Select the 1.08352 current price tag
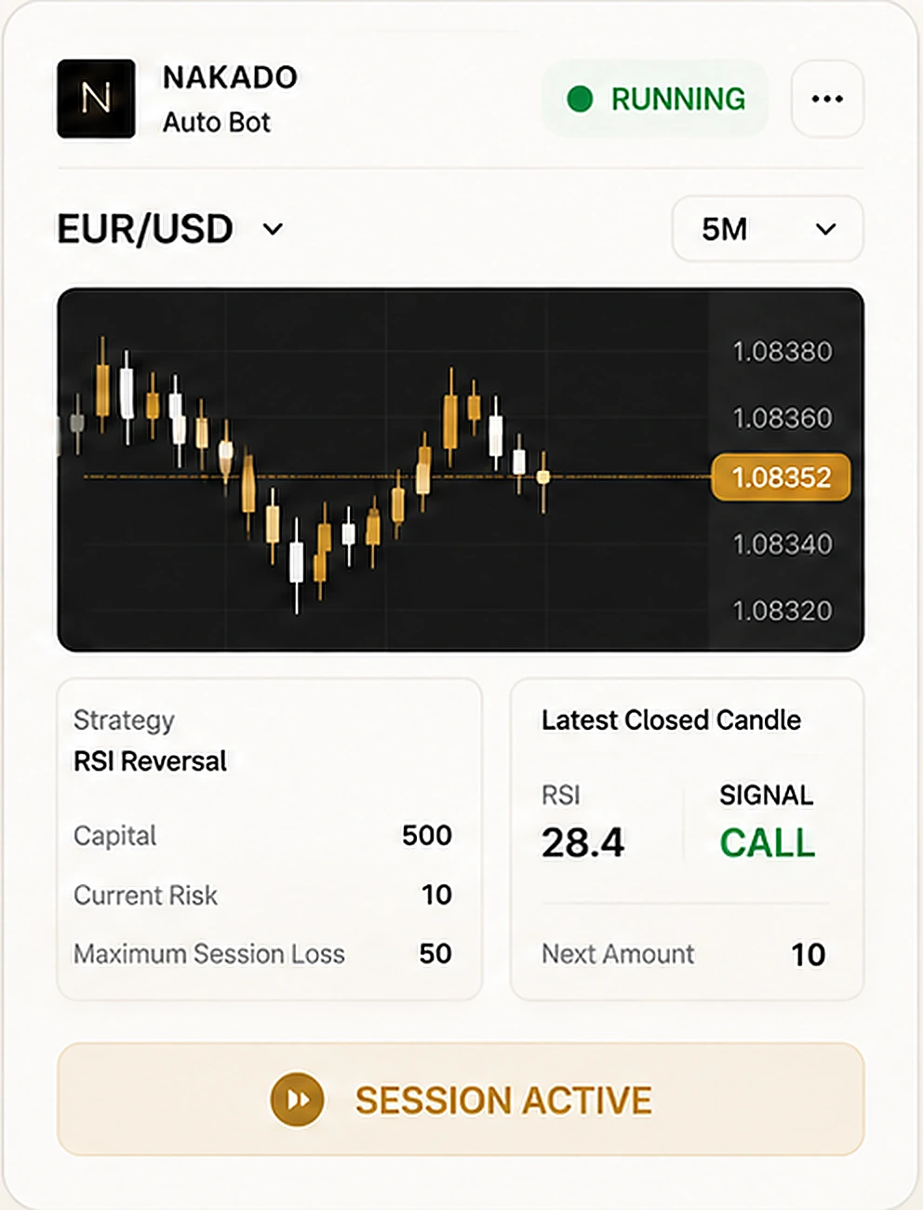This screenshot has height=1210, width=923. tap(781, 477)
